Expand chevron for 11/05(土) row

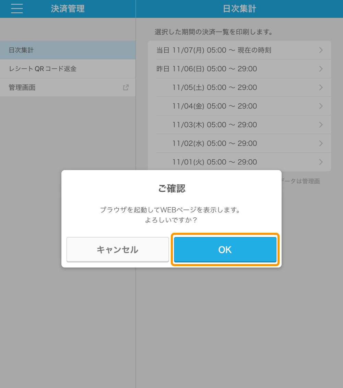coord(321,88)
